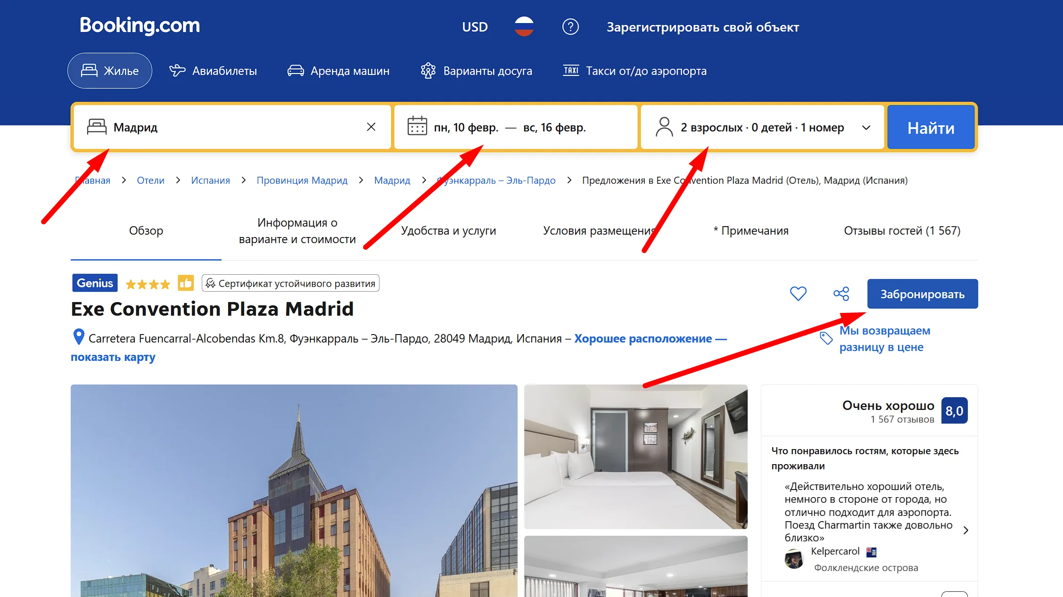The image size is (1063, 597).
Task: Open date picker via calendar icon
Action: pyautogui.click(x=417, y=126)
